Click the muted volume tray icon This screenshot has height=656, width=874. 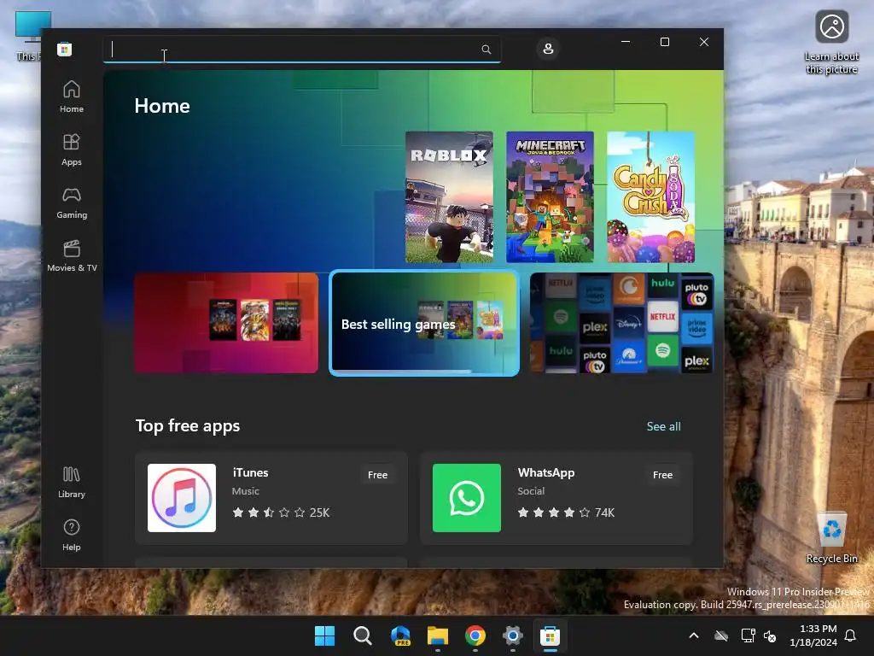771,635
